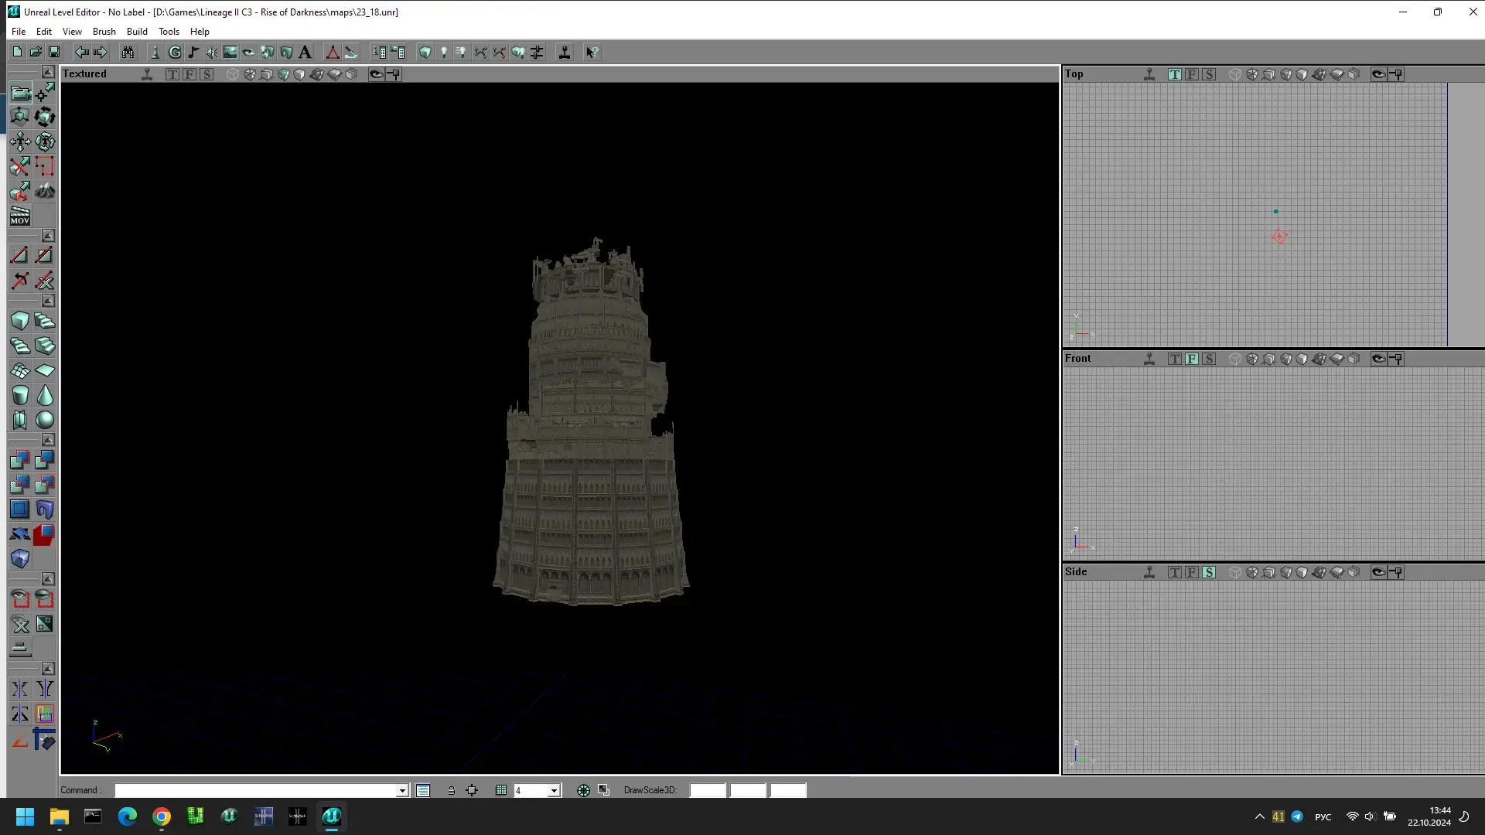Build geometry with the cube icon
The height and width of the screenshot is (835, 1485).
tap(425, 52)
